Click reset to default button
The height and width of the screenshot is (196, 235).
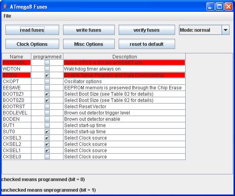tap(146, 44)
